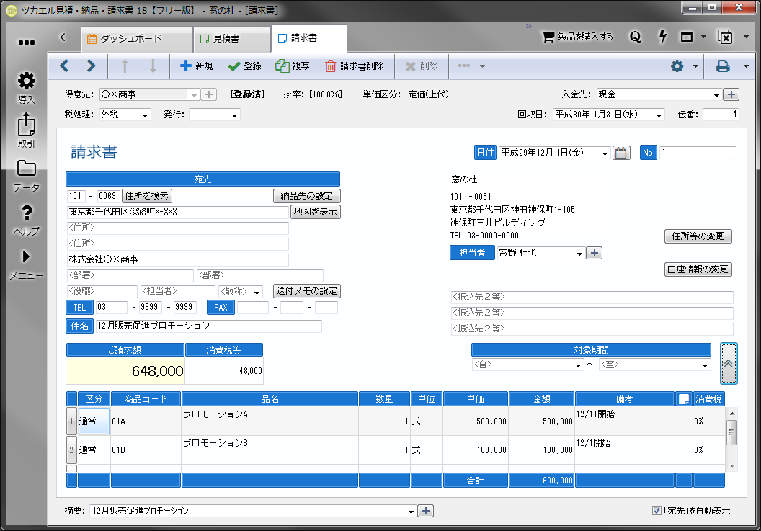Open the データ panel in the sidebar
The height and width of the screenshot is (531, 761).
click(x=26, y=169)
